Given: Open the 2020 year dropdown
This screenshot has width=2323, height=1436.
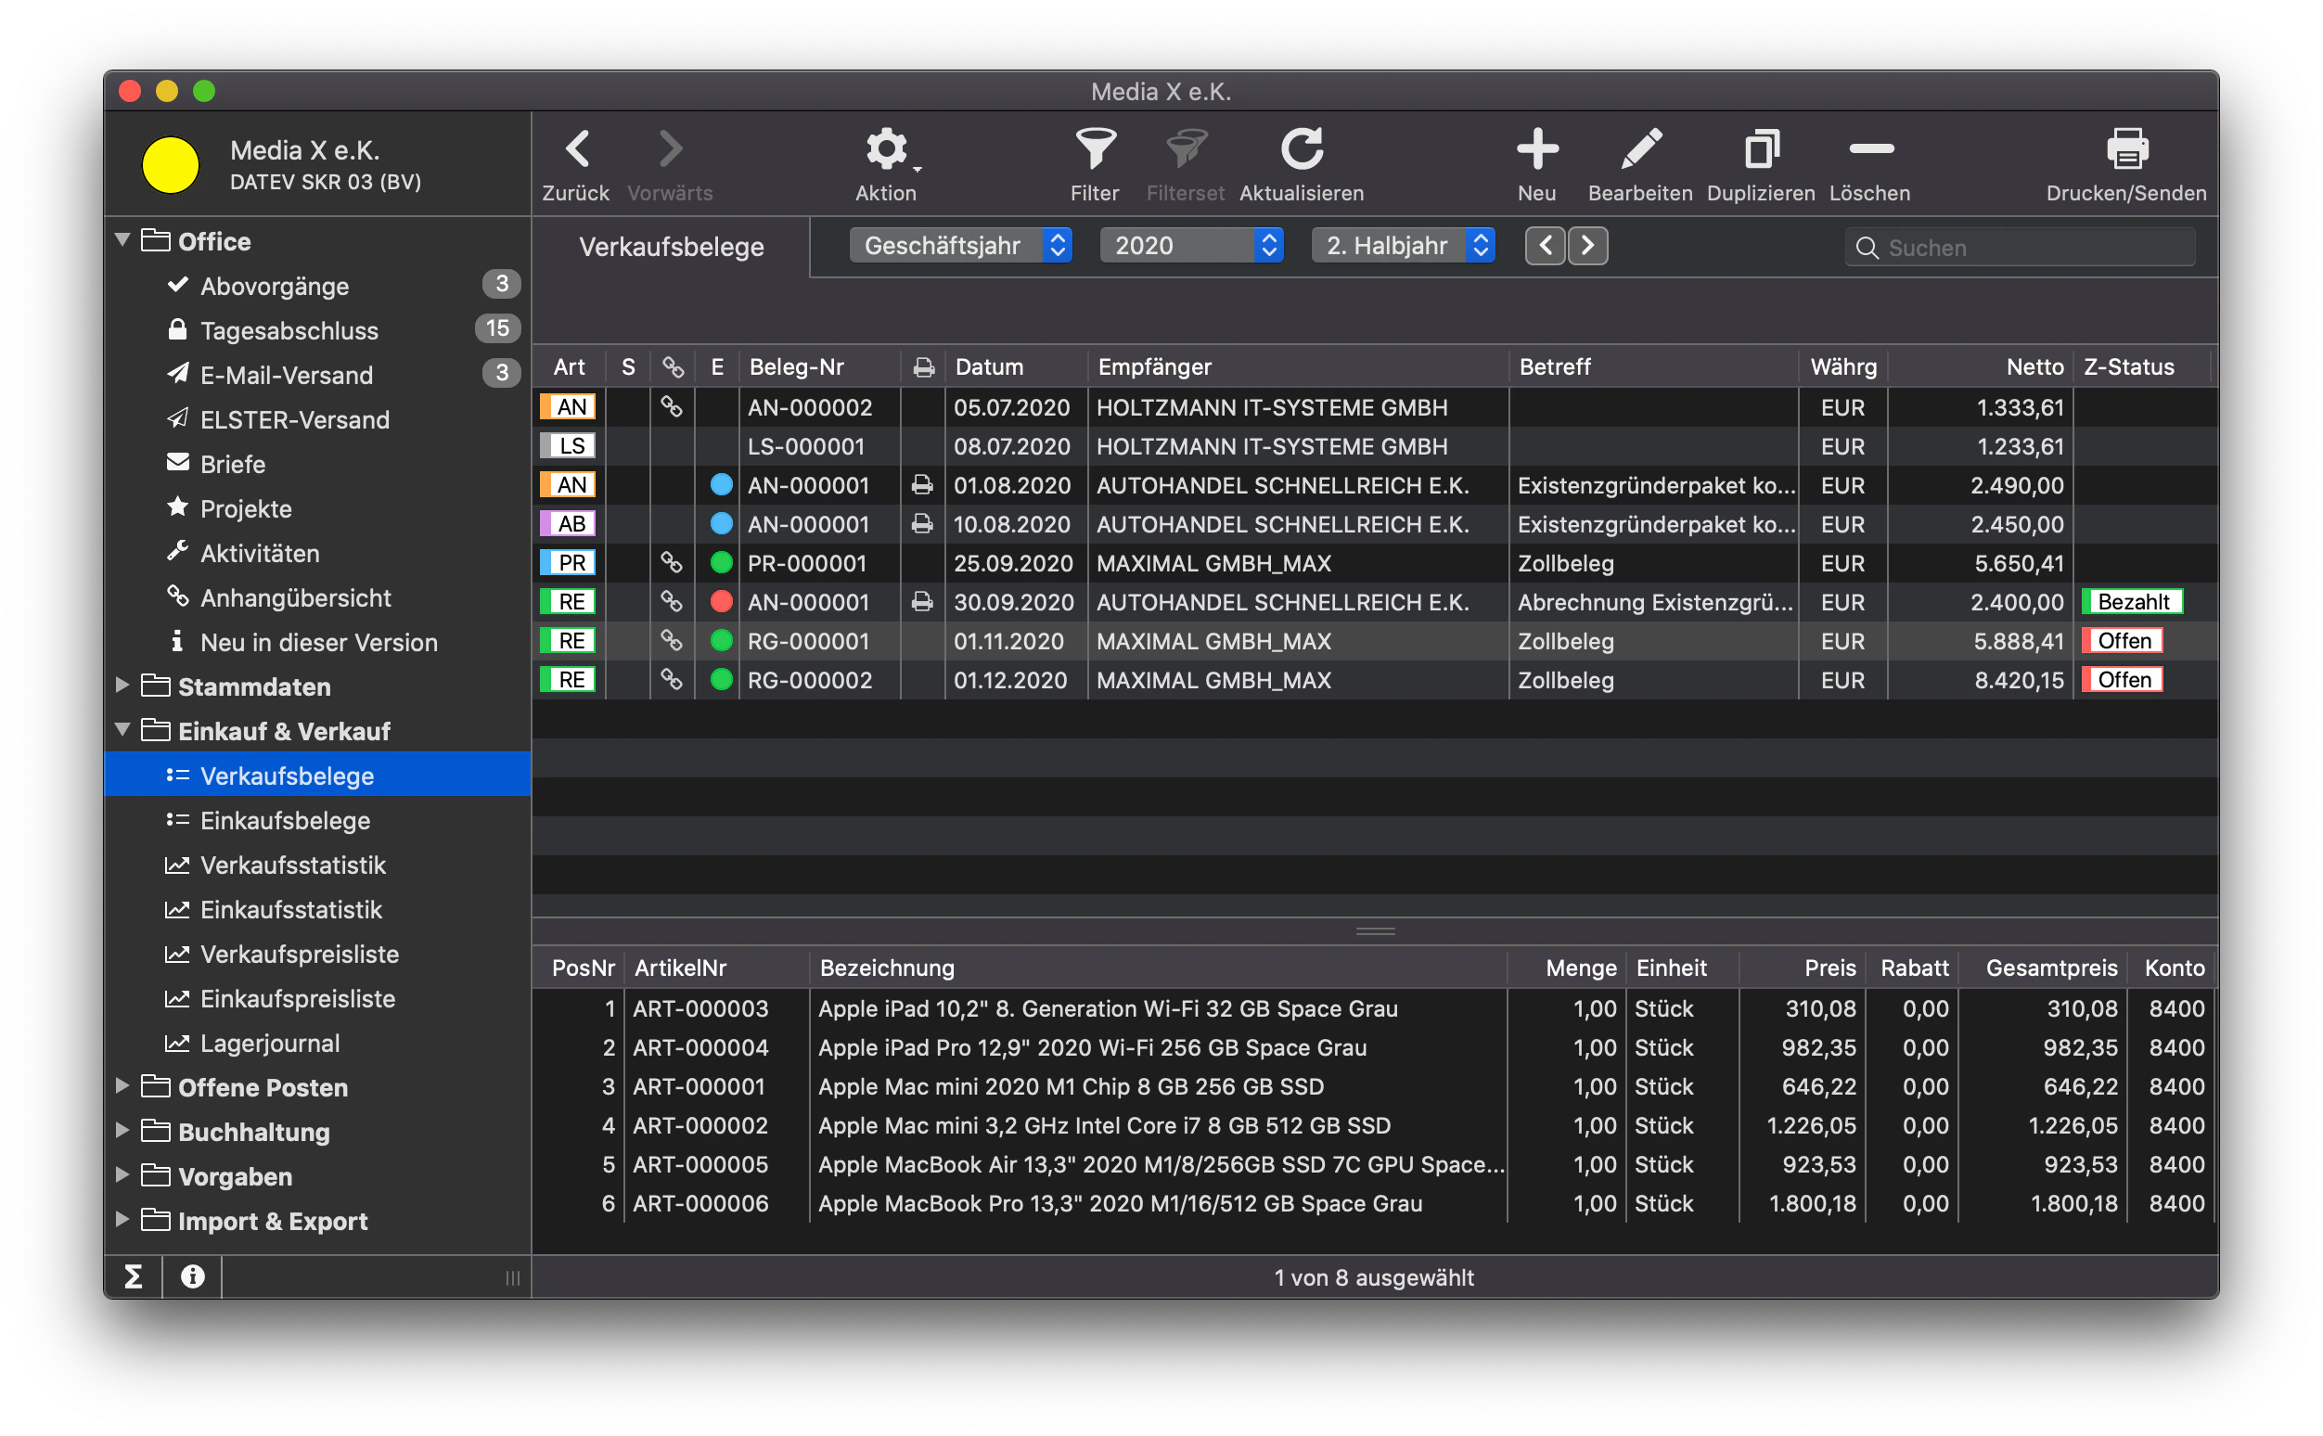Looking at the screenshot, I should (x=1191, y=246).
